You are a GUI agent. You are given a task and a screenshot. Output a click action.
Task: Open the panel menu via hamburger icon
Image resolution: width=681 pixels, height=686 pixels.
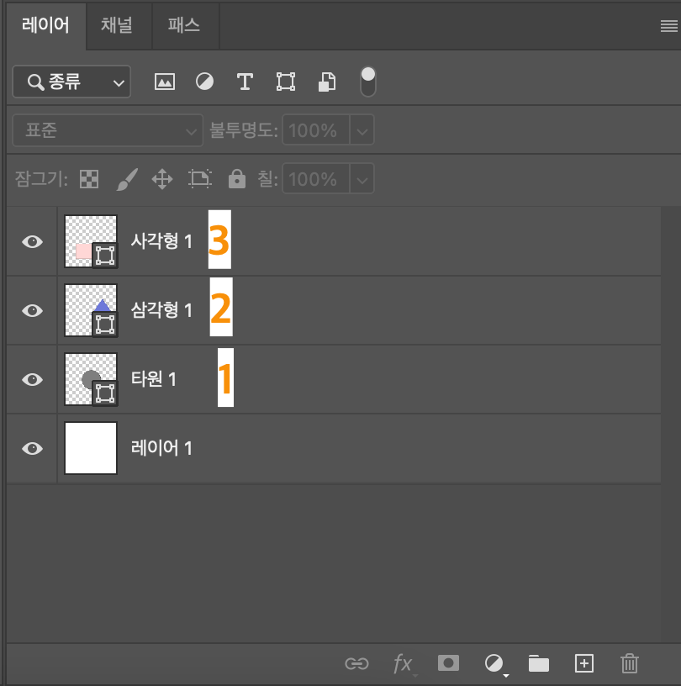pyautogui.click(x=668, y=25)
